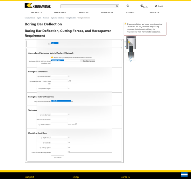This screenshot has width=191, height=179.
Task: Open the Unit dropdown
Action: click(55, 43)
